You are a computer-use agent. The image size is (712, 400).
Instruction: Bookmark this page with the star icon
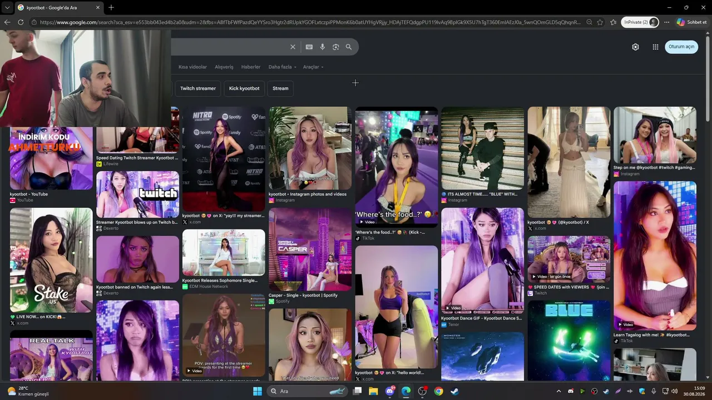600,22
